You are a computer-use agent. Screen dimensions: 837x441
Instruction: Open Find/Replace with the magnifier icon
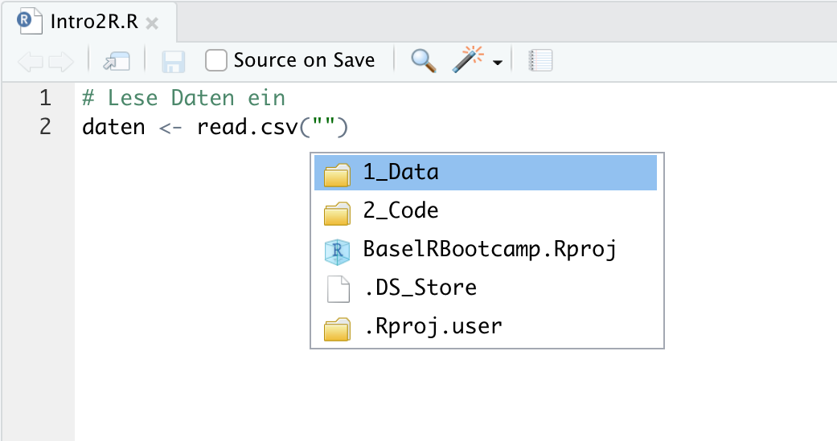[x=423, y=60]
